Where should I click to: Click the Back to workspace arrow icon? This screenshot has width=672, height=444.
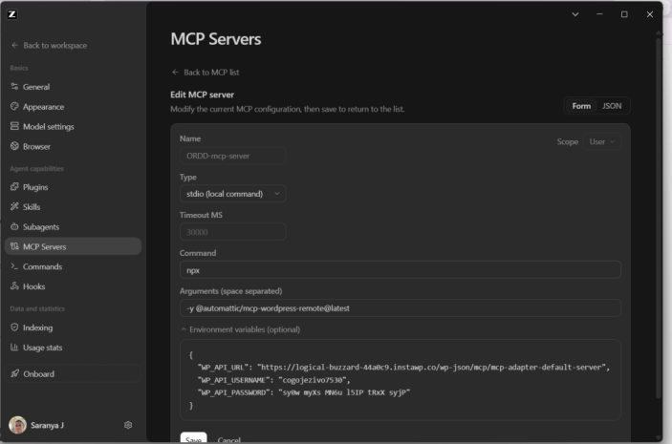(x=15, y=45)
